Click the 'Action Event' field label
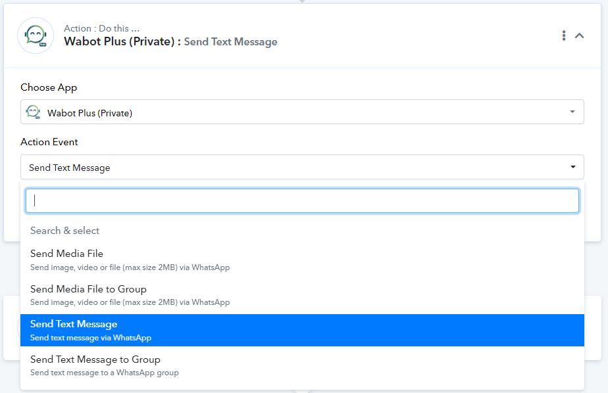 click(x=49, y=142)
